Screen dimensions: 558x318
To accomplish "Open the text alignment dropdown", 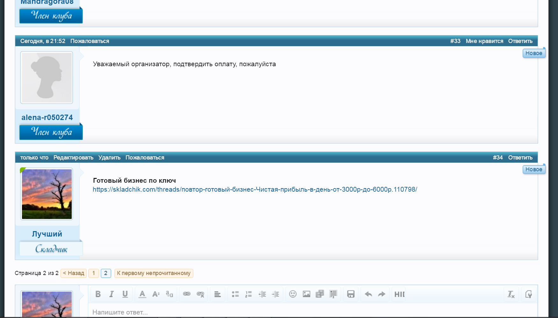I will coord(217,294).
